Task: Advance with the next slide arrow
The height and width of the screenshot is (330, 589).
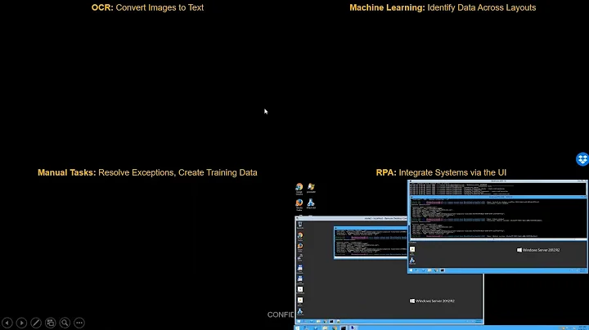Action: [21, 323]
